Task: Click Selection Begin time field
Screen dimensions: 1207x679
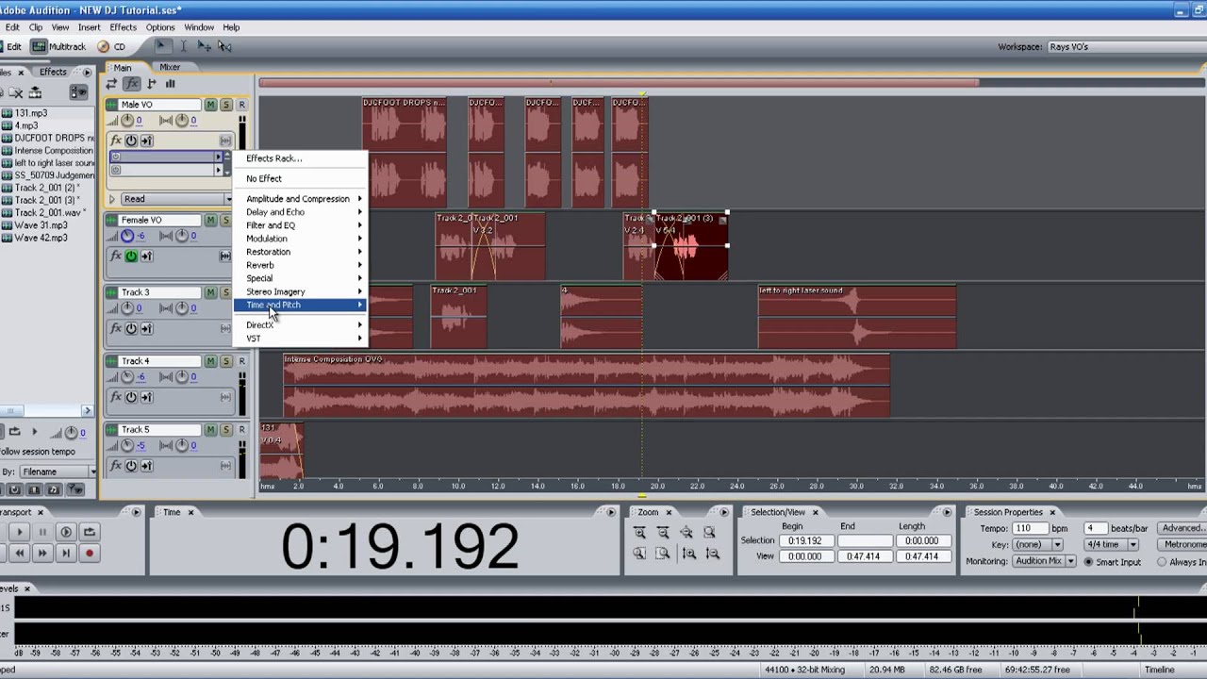Action: point(806,540)
